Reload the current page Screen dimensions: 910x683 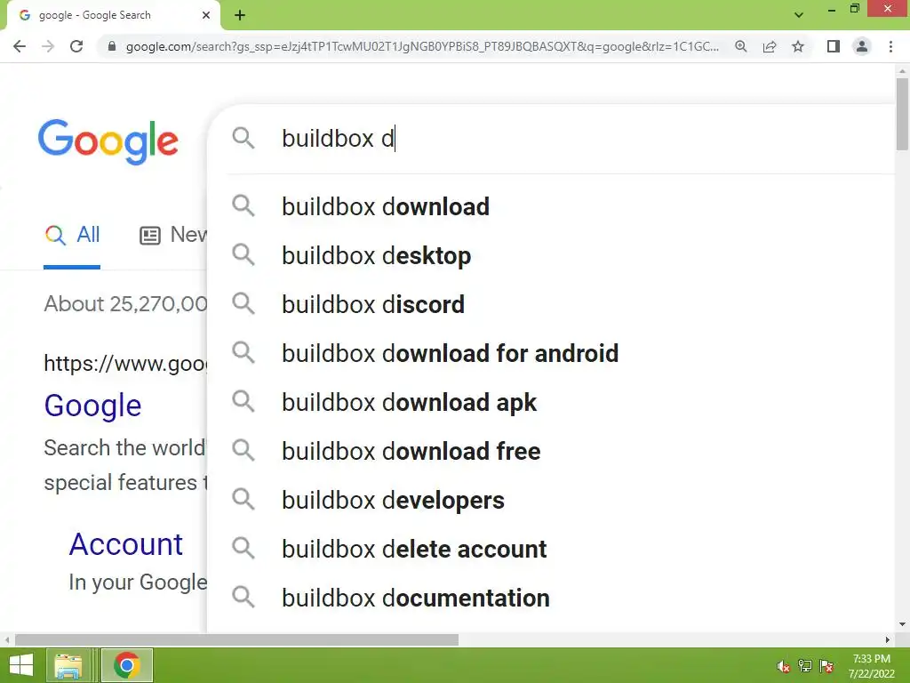click(76, 46)
